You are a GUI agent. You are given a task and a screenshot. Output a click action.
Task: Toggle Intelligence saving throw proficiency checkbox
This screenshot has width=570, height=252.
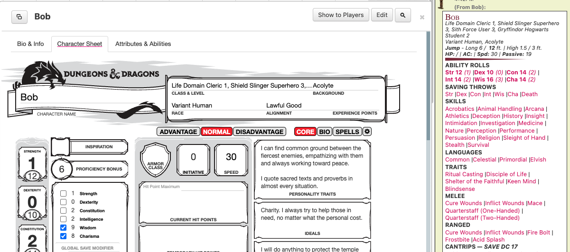[63, 219]
